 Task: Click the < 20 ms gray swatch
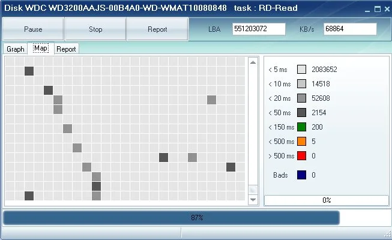click(x=301, y=98)
